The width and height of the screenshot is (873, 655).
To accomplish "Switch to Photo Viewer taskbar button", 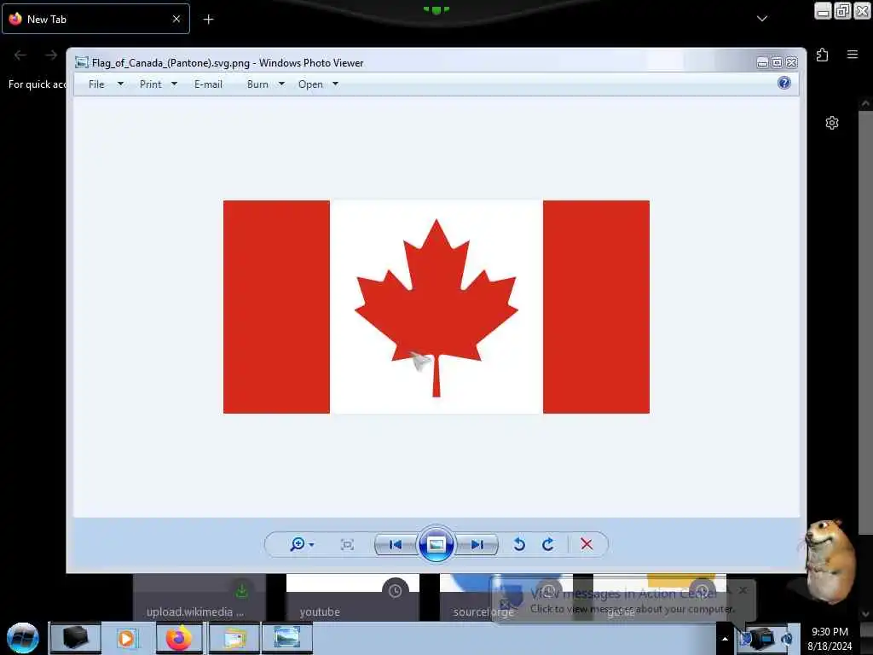I will click(x=286, y=638).
